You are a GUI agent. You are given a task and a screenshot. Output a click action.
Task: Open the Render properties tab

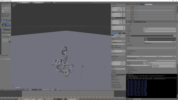tap(130, 22)
